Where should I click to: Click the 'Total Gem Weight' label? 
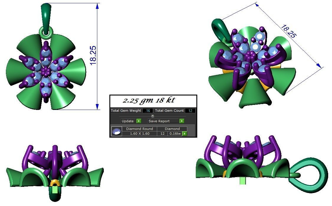coord(126,111)
